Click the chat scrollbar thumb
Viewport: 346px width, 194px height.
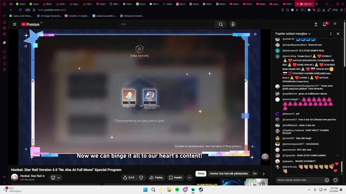click(x=342, y=167)
